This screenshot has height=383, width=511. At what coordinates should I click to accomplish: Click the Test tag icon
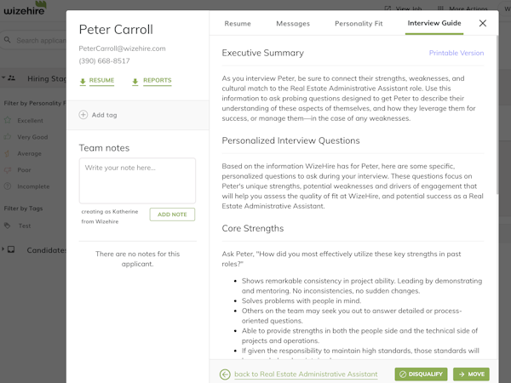point(7,226)
